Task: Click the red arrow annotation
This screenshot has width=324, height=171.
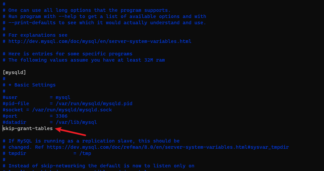Action: (70, 131)
